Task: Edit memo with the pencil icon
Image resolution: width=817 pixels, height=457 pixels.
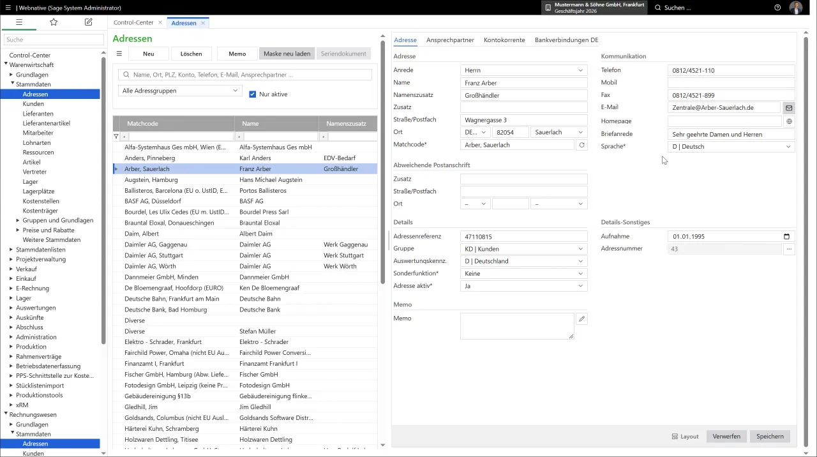Action: click(x=581, y=318)
